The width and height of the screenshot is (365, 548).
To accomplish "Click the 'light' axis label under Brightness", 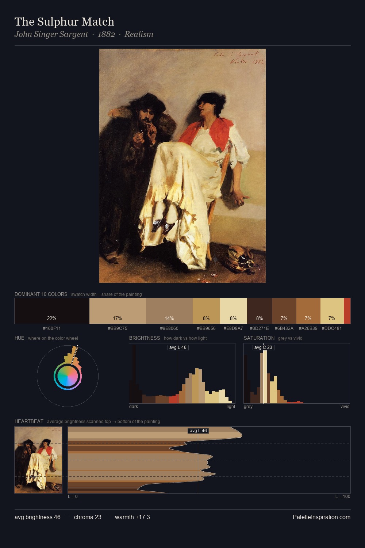I will pos(231,407).
